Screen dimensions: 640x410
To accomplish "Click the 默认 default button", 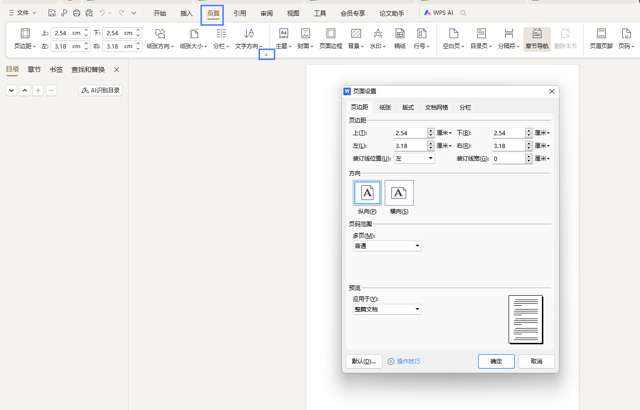I will (x=364, y=361).
